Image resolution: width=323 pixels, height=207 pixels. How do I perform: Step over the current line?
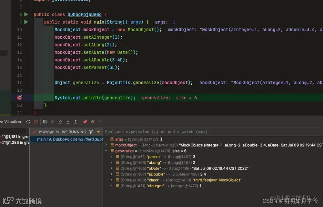tap(60, 122)
